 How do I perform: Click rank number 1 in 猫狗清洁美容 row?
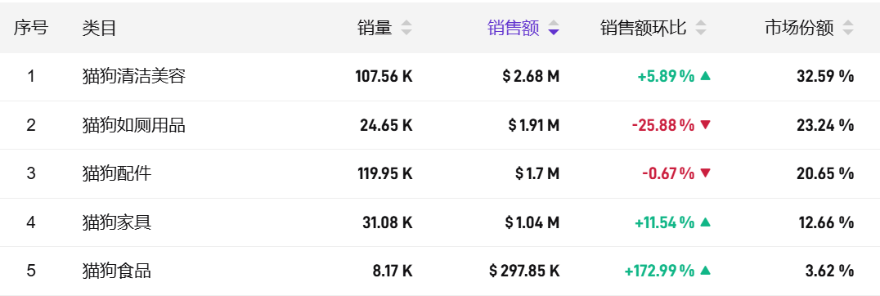31,76
